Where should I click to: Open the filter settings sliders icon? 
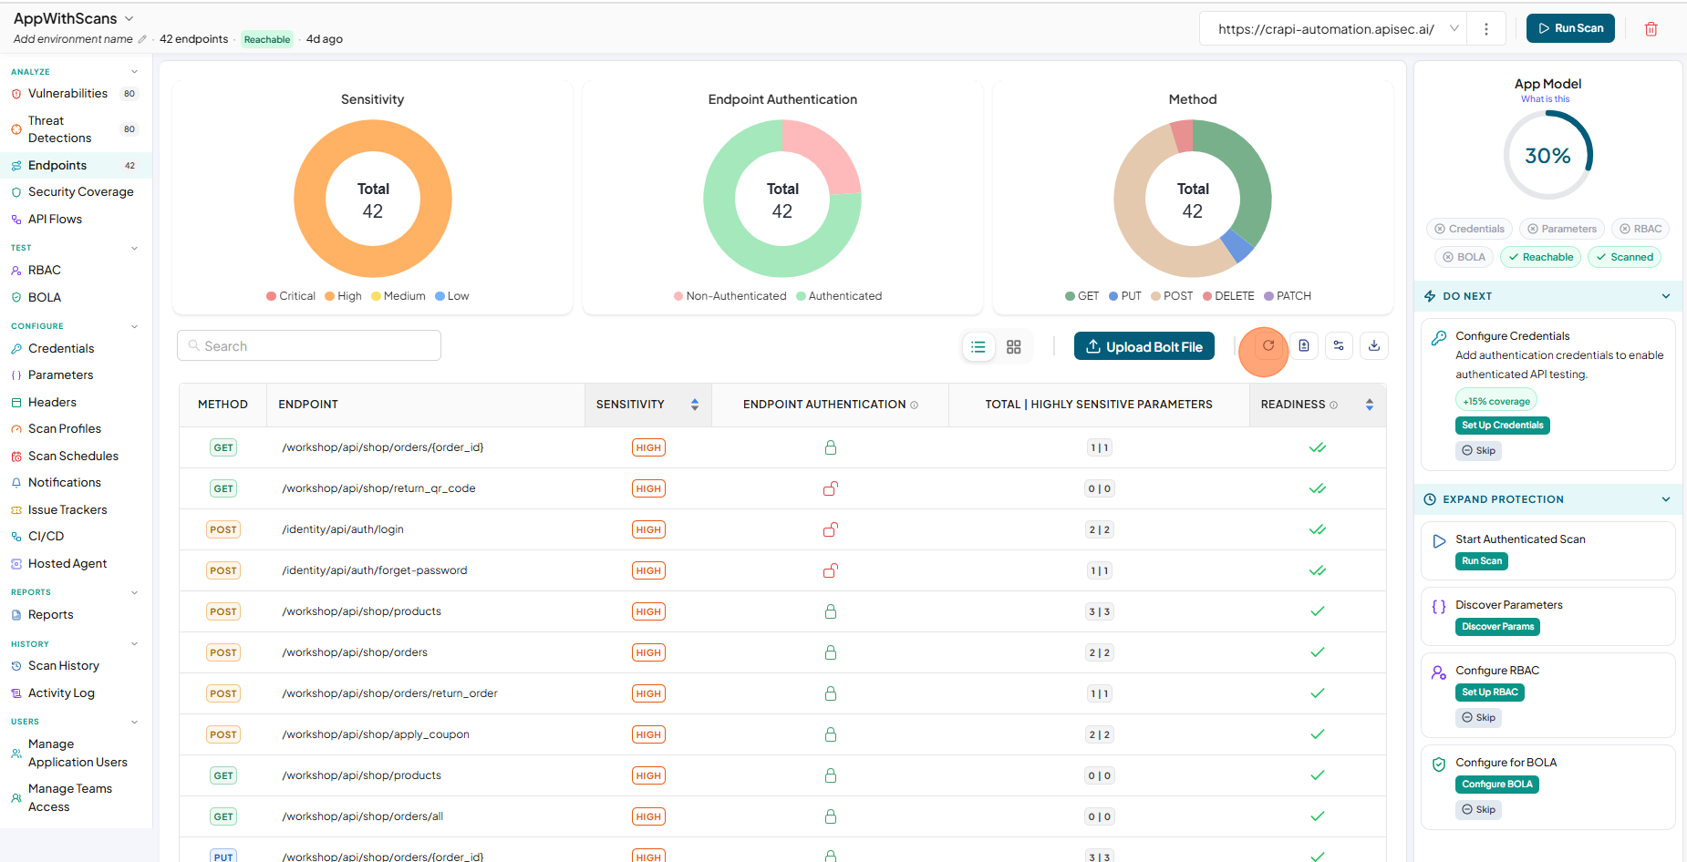1339,346
